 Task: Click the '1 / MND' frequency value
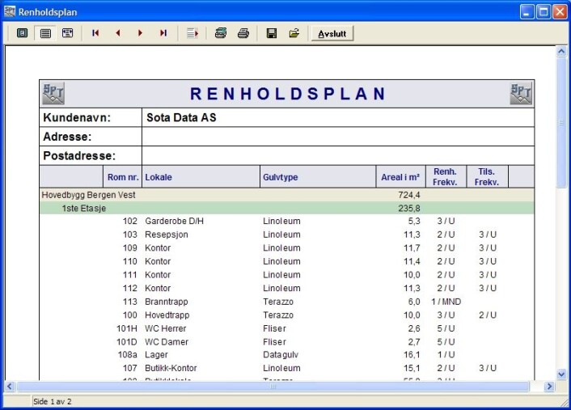pyautogui.click(x=446, y=302)
